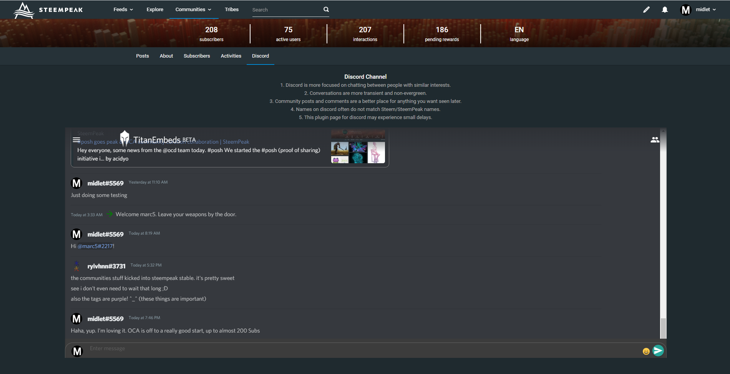
Task: Click the @marc5#2217 mention link
Action: click(x=95, y=246)
